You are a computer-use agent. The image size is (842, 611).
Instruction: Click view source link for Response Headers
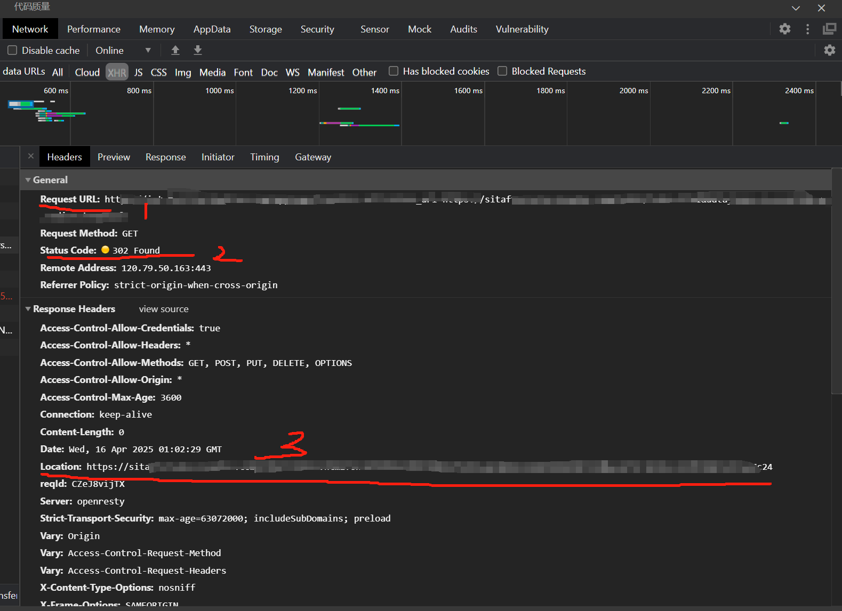click(x=164, y=309)
